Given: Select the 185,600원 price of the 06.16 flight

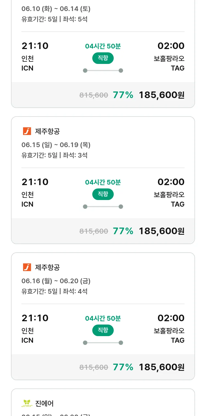Looking at the screenshot, I should pyautogui.click(x=162, y=367).
